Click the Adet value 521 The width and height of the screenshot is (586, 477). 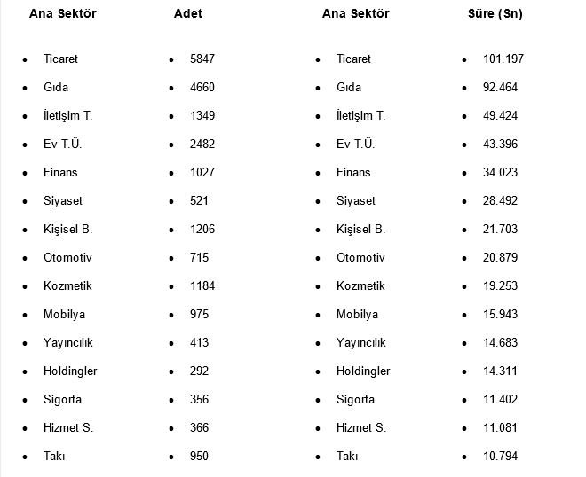[200, 200]
